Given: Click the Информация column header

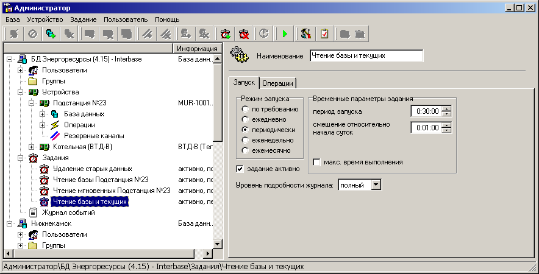Looking at the screenshot, I should pyautogui.click(x=197, y=49).
